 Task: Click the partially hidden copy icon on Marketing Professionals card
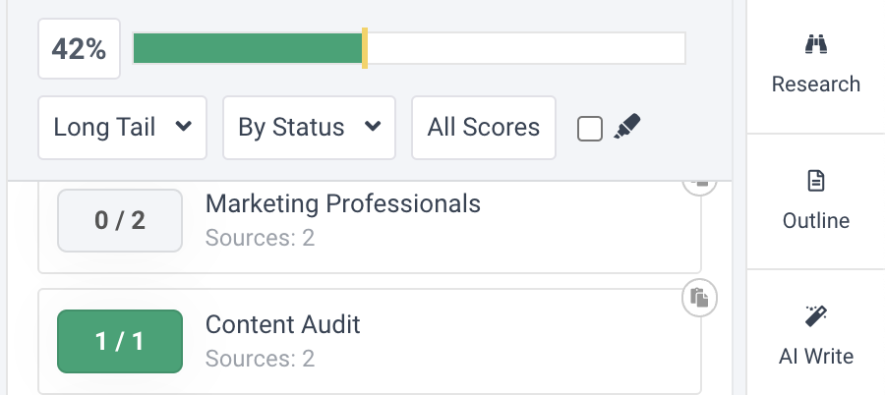[x=699, y=185]
